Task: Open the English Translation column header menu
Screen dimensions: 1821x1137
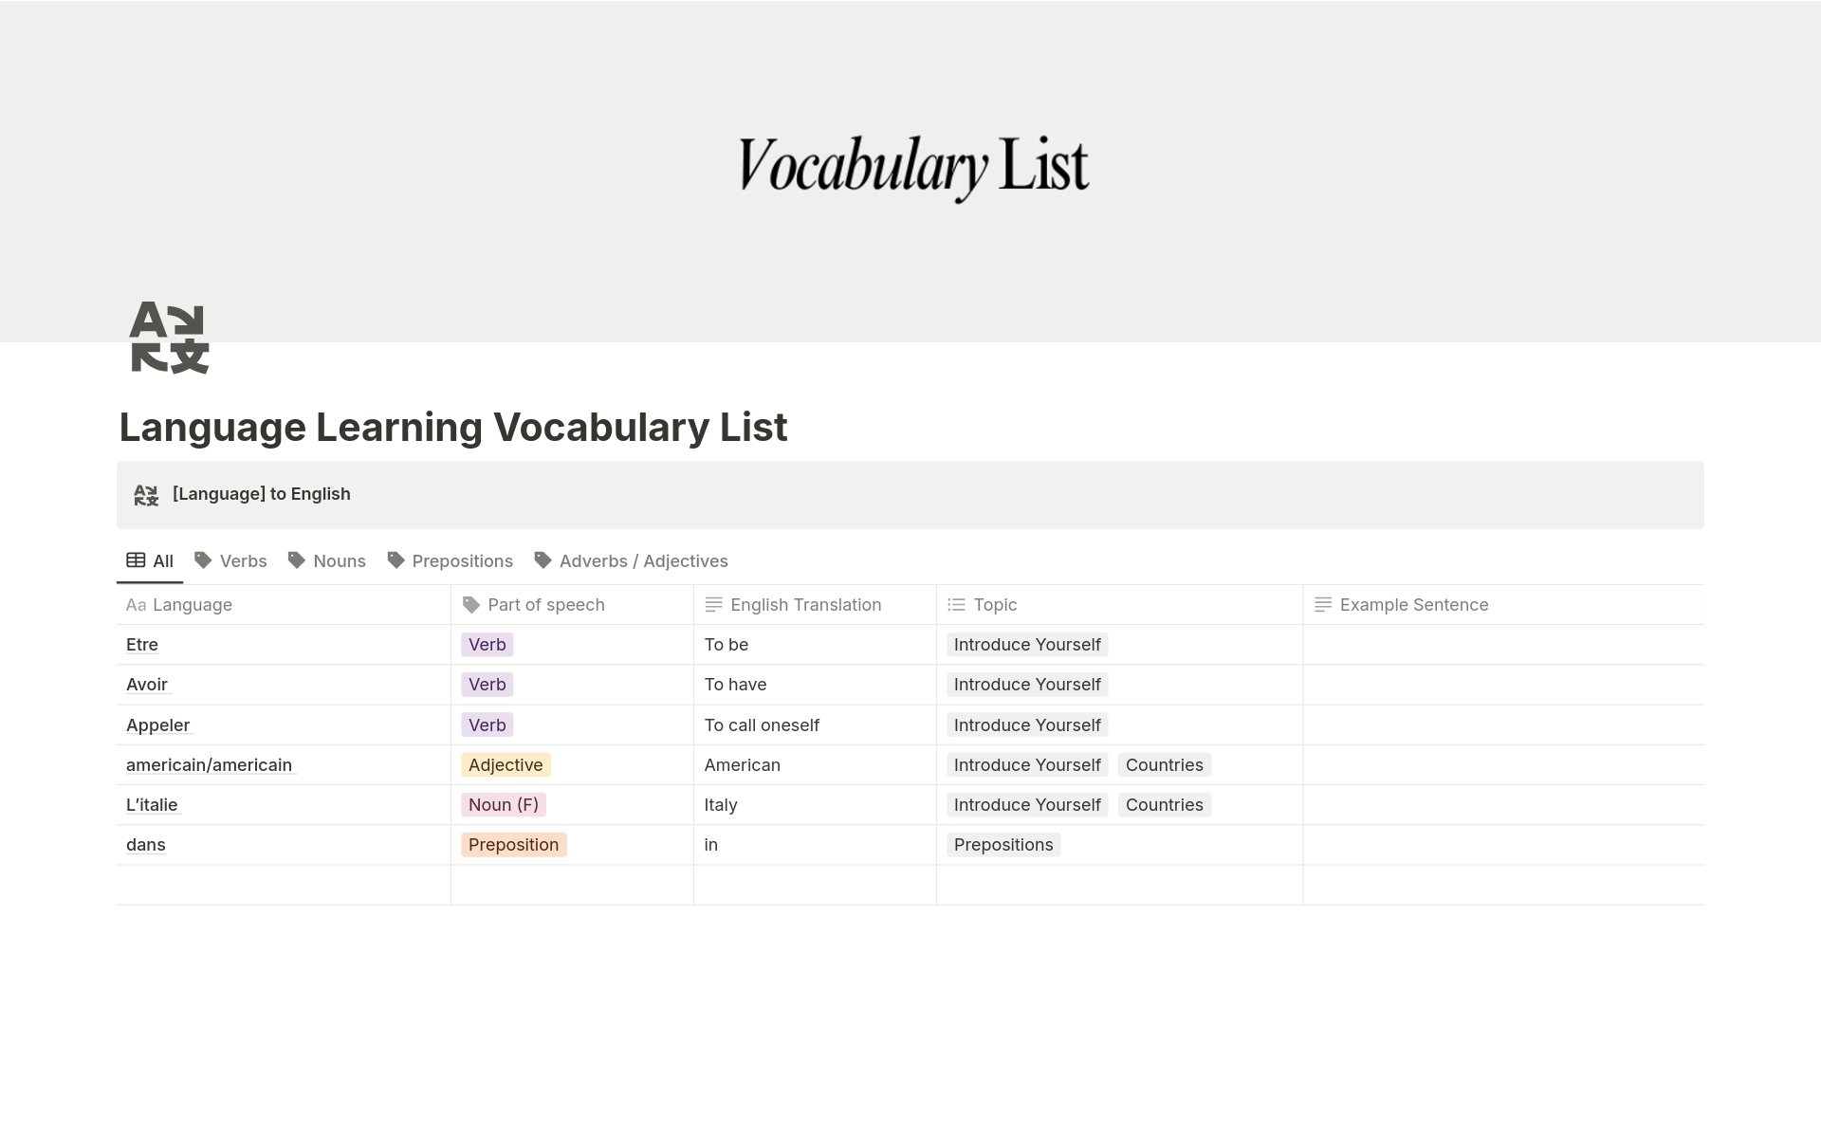Action: [x=805, y=605]
